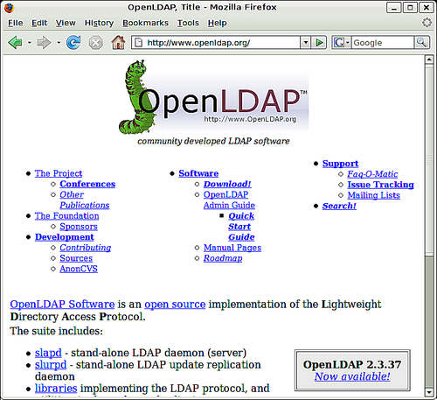Open the Forward history dropdown arrow

pos(59,43)
